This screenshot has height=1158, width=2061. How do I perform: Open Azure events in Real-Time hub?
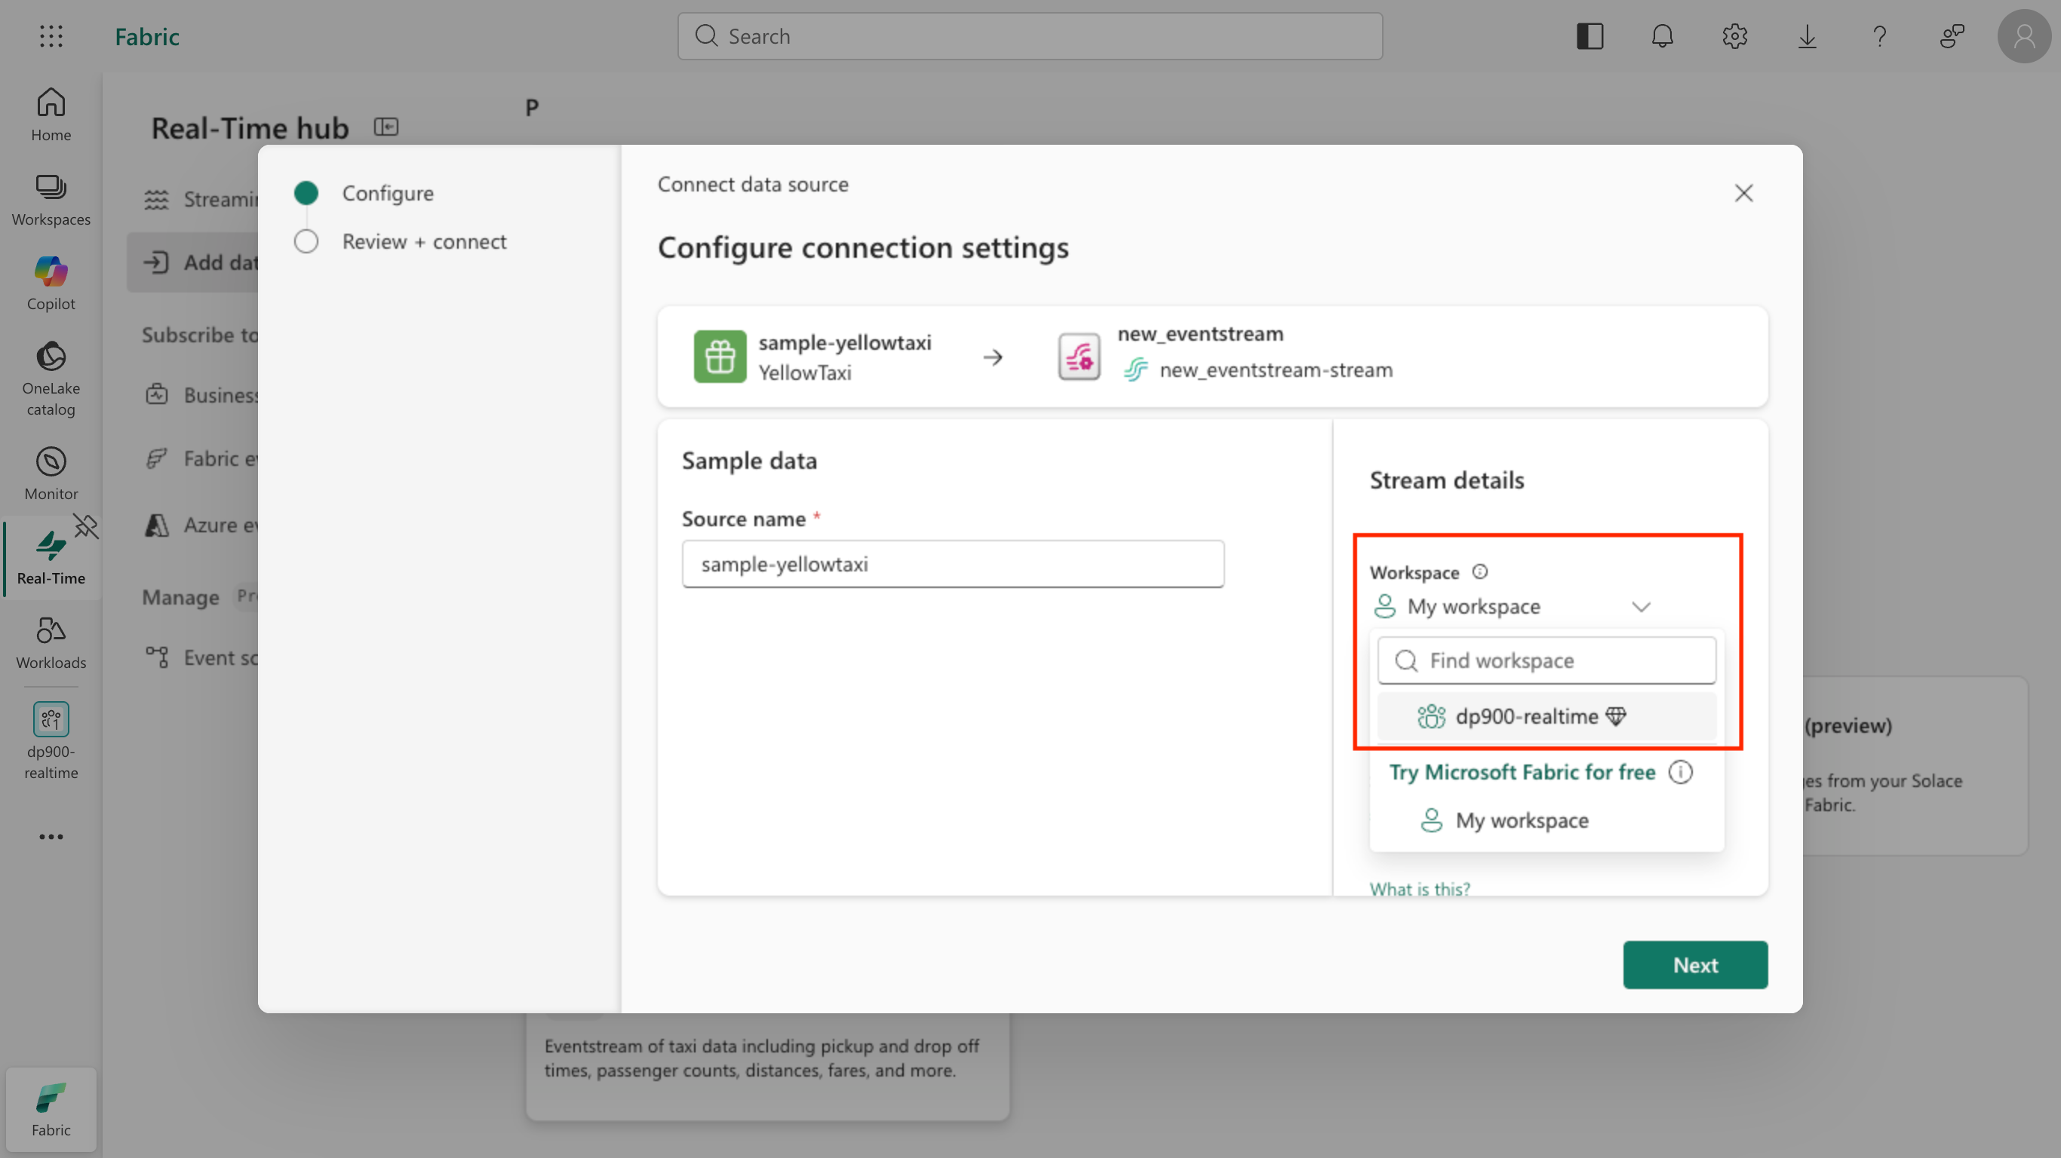click(x=199, y=525)
